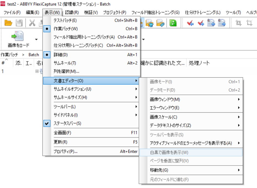Expand the データテキストのサイズ(Z) submenu
257x188 pixels.
[x=191, y=125]
